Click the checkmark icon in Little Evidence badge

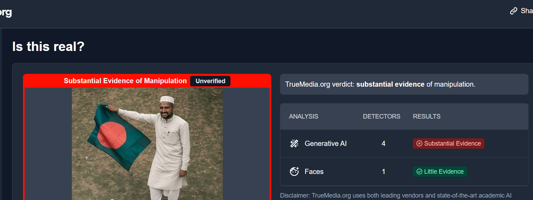[419, 172]
